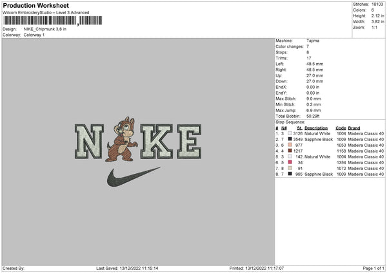Select Printed timestamp 13/12/2022 11:17:07
Screen dimensions: 387x273
(264, 268)
